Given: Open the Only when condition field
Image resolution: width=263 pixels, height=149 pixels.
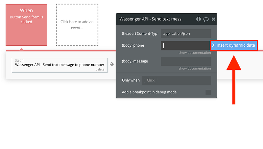Looking at the screenshot, I should tap(176, 80).
